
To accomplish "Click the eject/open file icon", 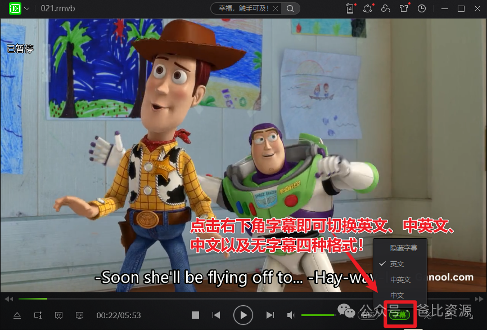I will coord(17,315).
